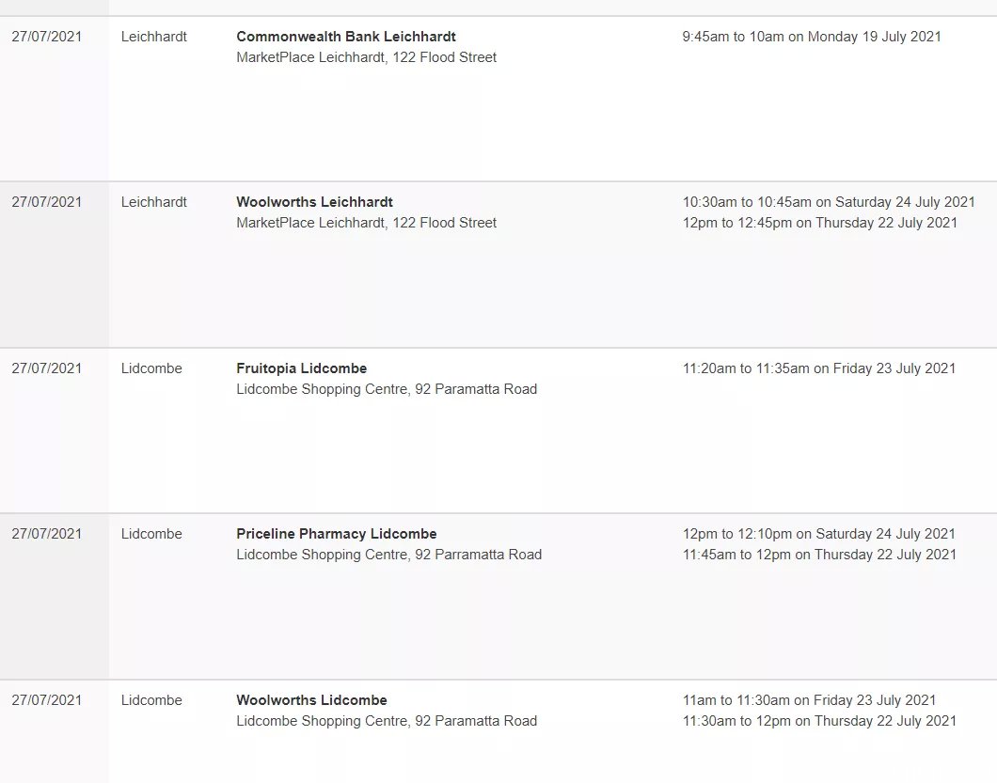Click the Priceline Pharmacy Lidcombe venue name

(337, 534)
